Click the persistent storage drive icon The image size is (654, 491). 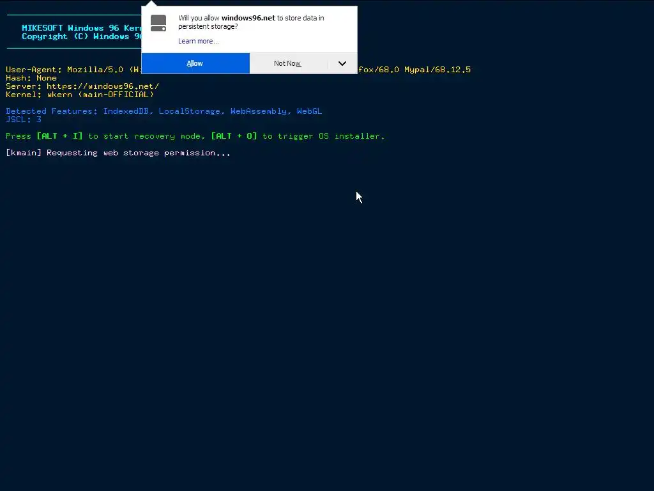point(158,23)
